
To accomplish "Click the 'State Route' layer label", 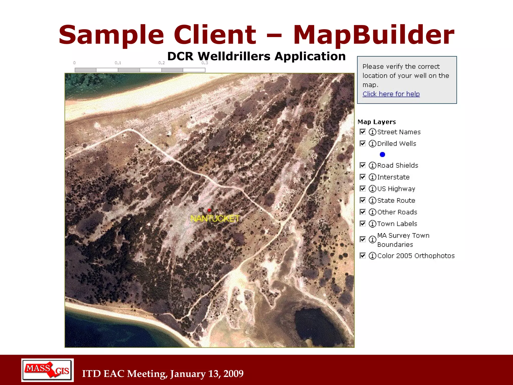I will 396,201.
